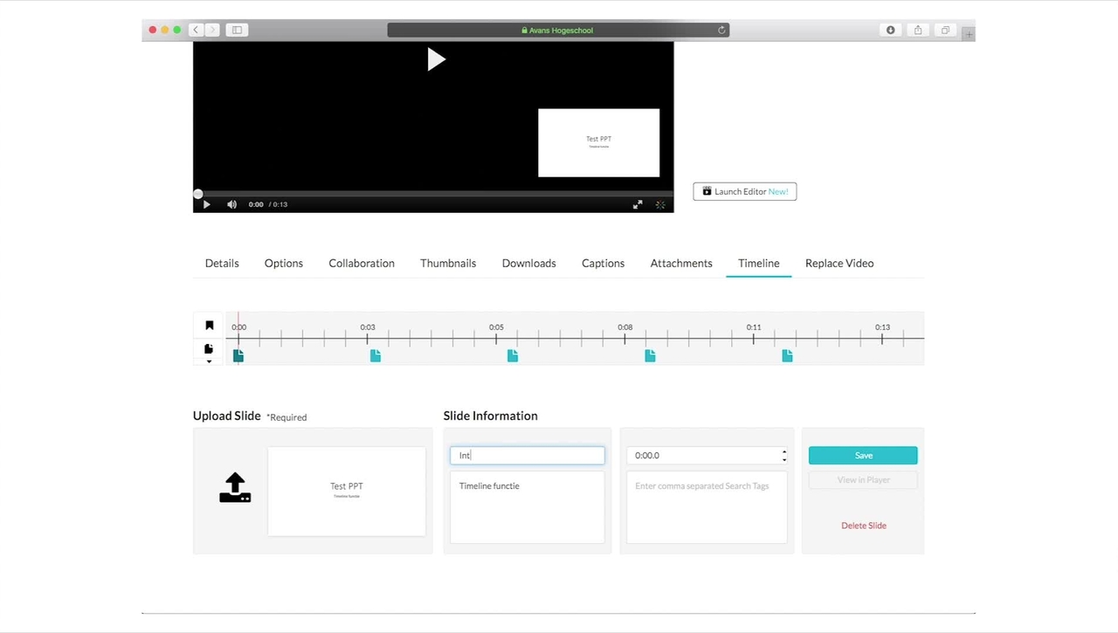Click the Test PPT slide preview thumbnail
The image size is (1118, 633).
pyautogui.click(x=347, y=492)
